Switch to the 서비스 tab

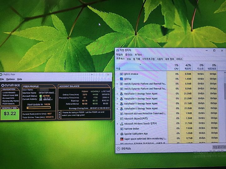pos(179,59)
